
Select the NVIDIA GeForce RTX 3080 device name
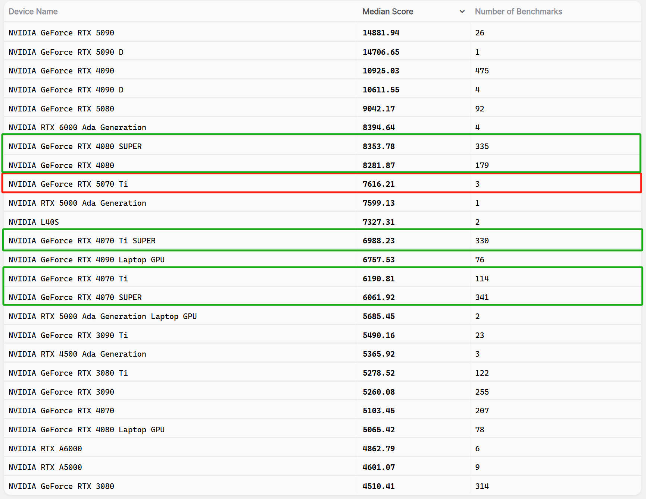(61, 486)
